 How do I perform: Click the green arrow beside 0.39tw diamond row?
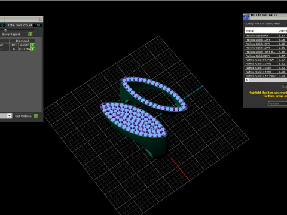33,45
